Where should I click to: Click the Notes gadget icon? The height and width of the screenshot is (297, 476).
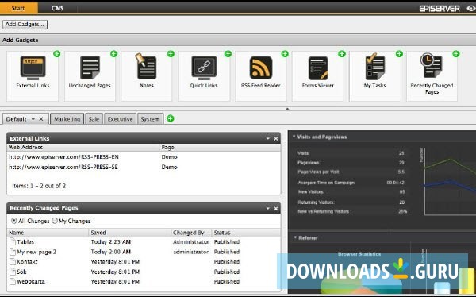pos(146,66)
